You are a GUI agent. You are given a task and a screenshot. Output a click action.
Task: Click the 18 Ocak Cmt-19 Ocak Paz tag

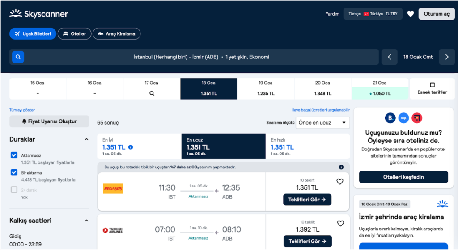(x=384, y=204)
